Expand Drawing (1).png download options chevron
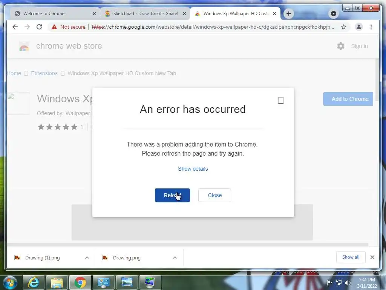This screenshot has width=386, height=290. 87,258
